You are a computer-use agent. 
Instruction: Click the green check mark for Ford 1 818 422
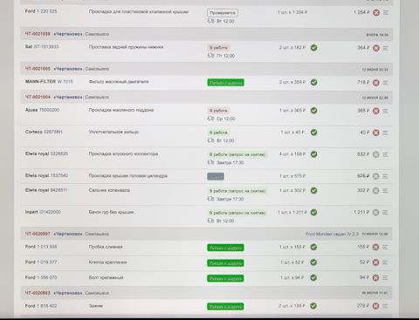click(313, 305)
